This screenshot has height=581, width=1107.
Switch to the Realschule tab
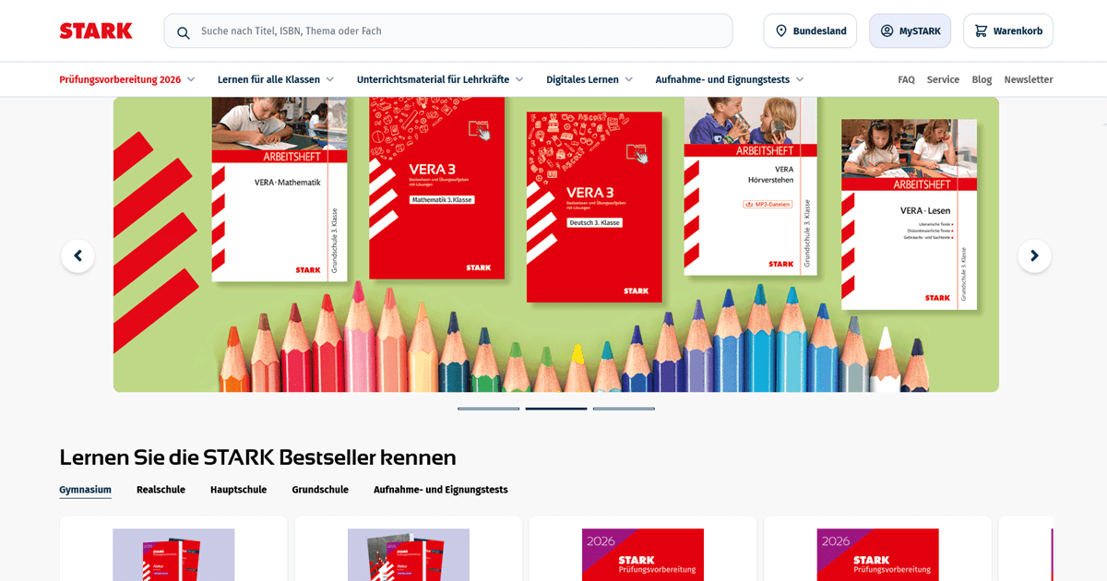pyautogui.click(x=161, y=490)
